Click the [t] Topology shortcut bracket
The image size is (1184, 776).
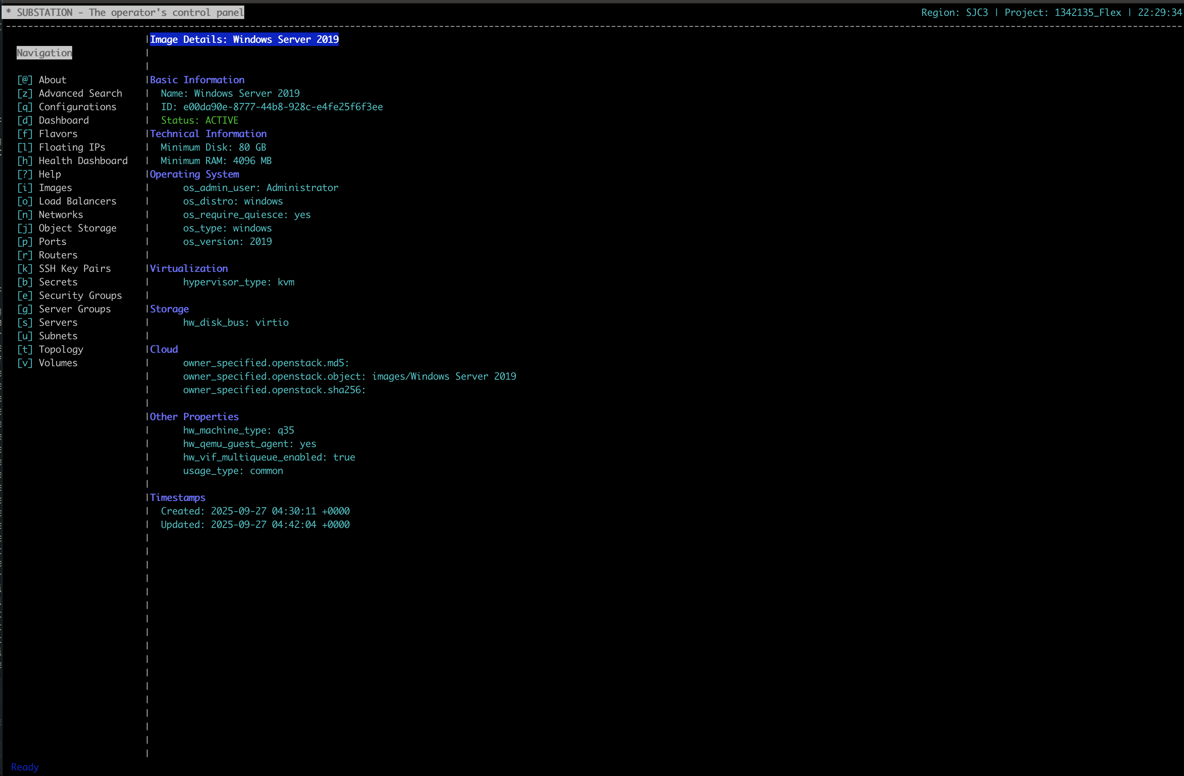[24, 350]
